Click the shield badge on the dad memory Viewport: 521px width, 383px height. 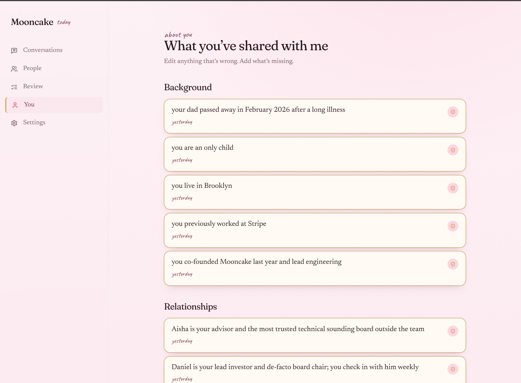tap(453, 112)
